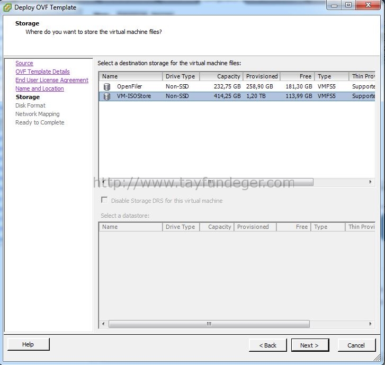Open End User License Agreement step
This screenshot has width=385, height=365.
point(52,80)
